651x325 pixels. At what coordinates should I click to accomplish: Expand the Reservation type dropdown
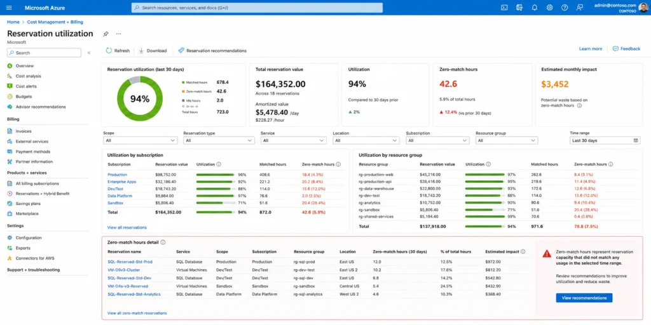coord(219,140)
